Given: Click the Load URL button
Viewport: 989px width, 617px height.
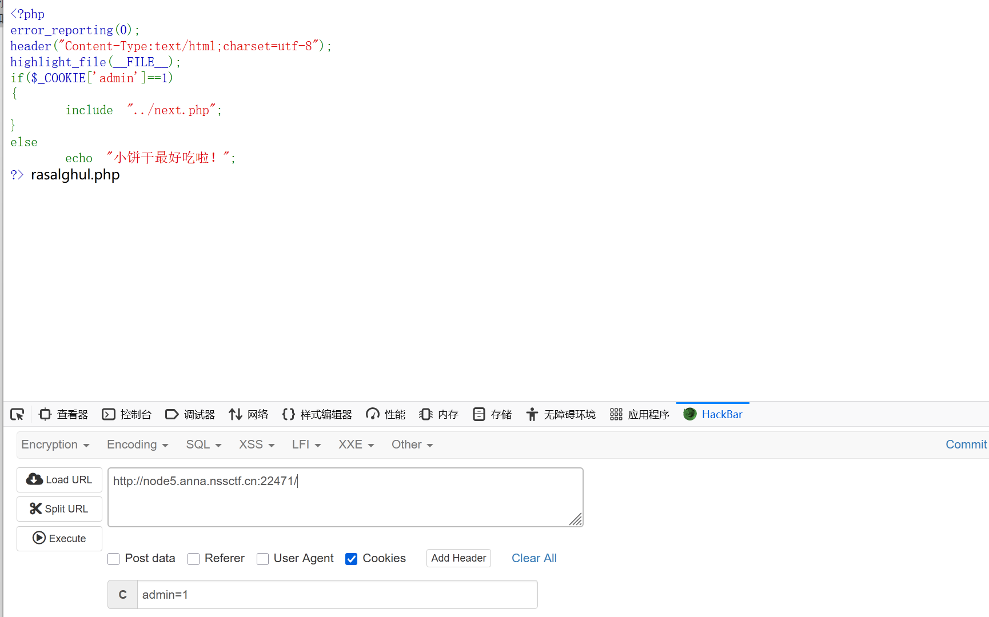Looking at the screenshot, I should click(x=59, y=480).
